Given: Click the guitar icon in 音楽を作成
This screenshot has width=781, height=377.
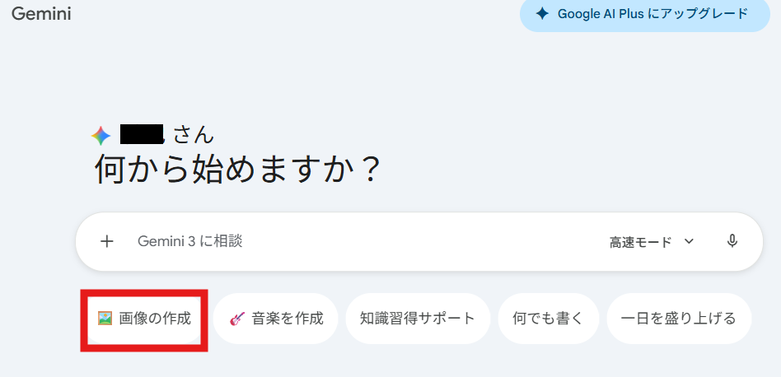Looking at the screenshot, I should pos(237,318).
